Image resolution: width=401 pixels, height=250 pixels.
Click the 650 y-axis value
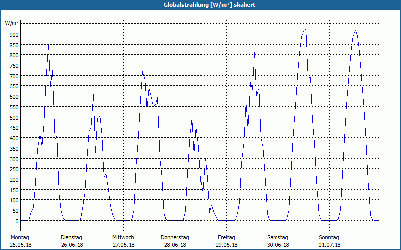pos(14,86)
